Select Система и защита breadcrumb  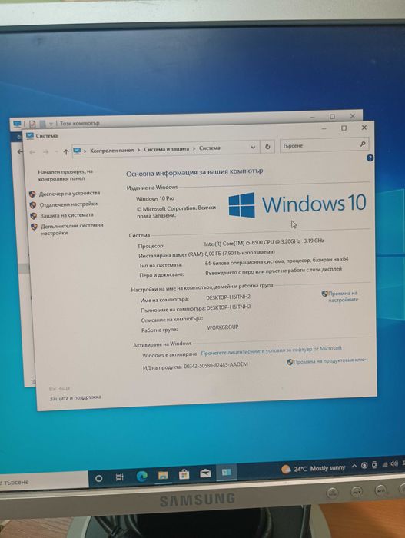[167, 149]
